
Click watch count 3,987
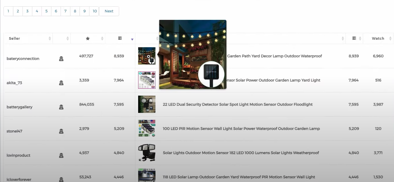378,105
